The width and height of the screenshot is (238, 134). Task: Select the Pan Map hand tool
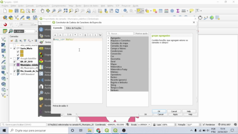coord(42,11)
